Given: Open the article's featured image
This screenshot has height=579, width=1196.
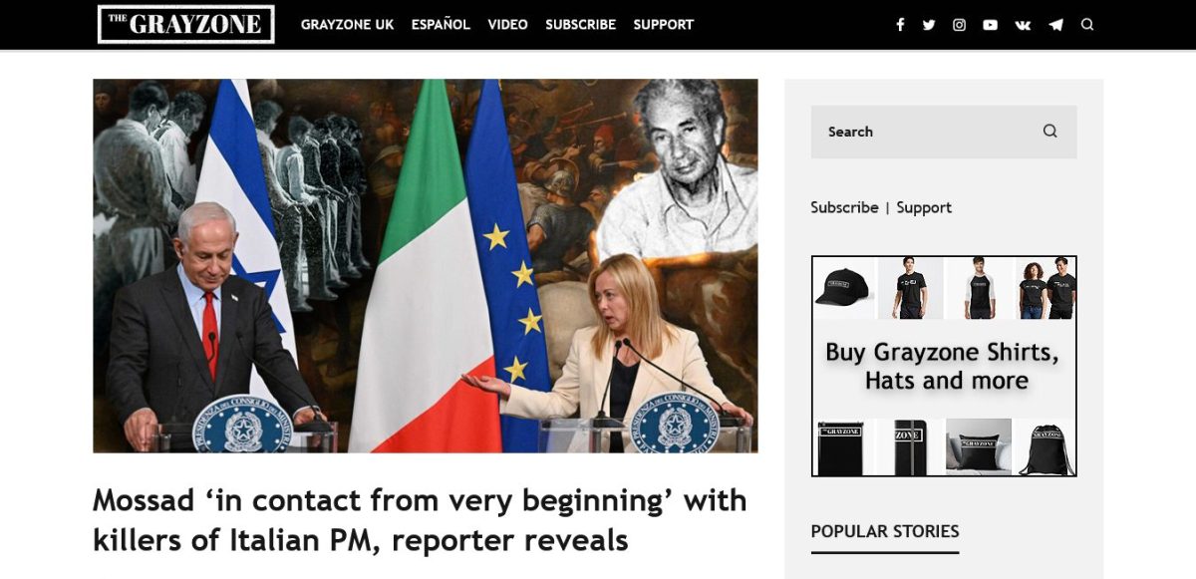Looking at the screenshot, I should (x=426, y=266).
